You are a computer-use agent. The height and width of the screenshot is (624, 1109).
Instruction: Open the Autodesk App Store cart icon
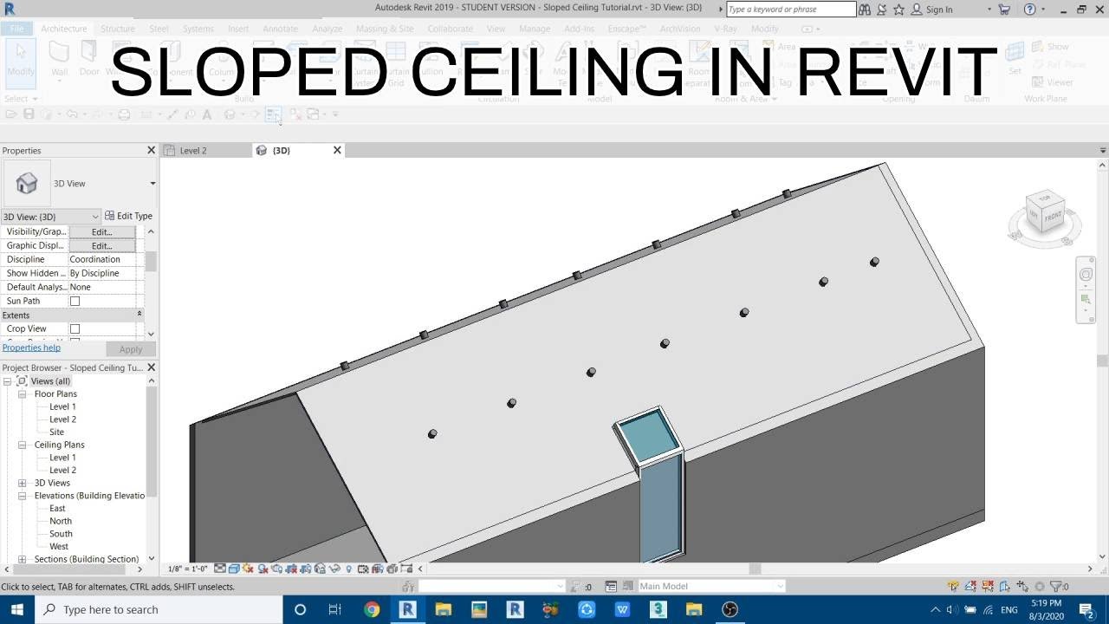(x=1004, y=9)
